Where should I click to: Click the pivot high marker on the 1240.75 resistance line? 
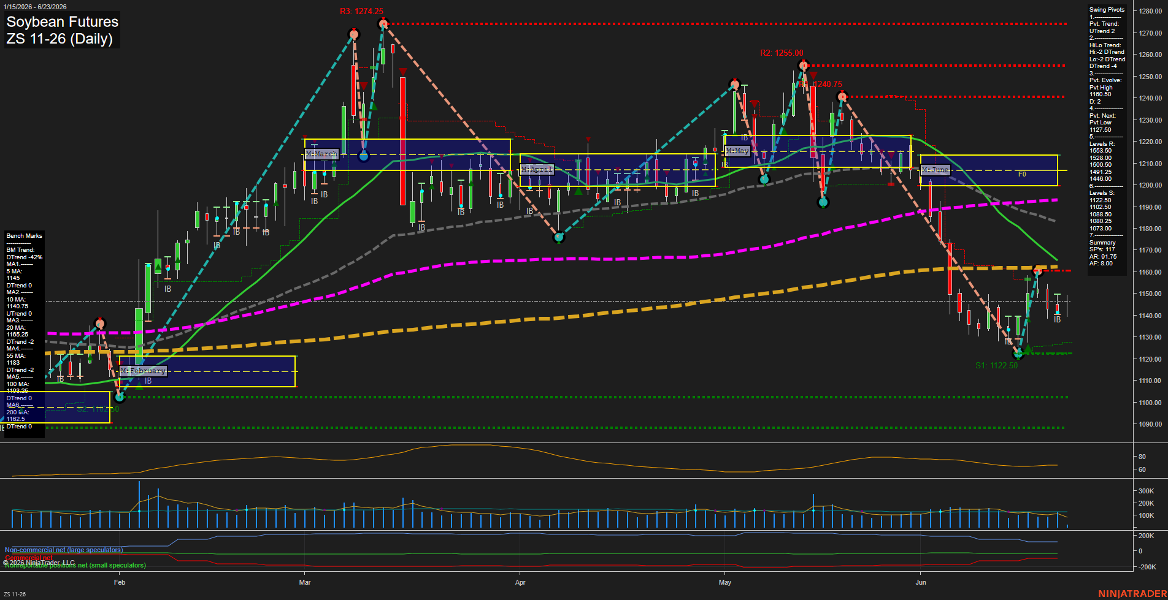click(842, 96)
